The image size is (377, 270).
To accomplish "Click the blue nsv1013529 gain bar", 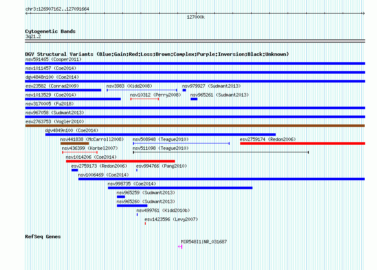I will (x=73, y=99).
